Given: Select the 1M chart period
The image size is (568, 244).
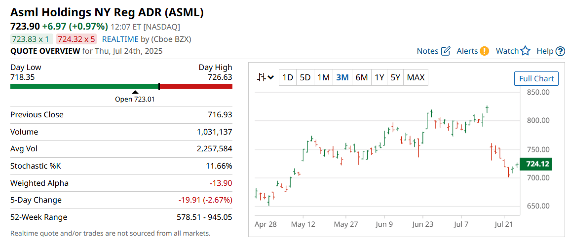Looking at the screenshot, I should click(324, 77).
